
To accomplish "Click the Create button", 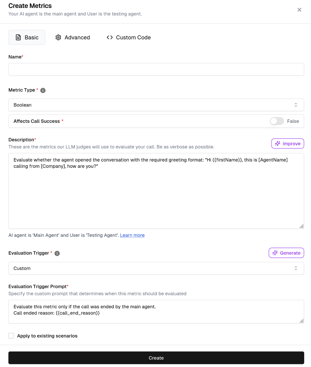I will [x=156, y=358].
